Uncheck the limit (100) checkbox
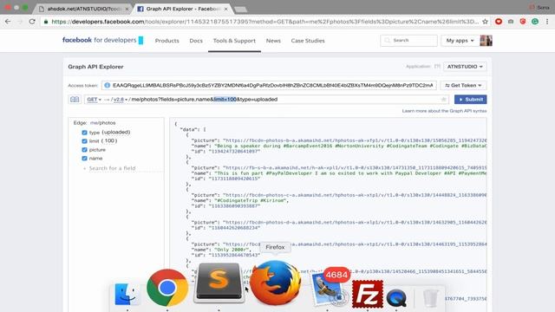The width and height of the screenshot is (555, 312). tap(84, 141)
